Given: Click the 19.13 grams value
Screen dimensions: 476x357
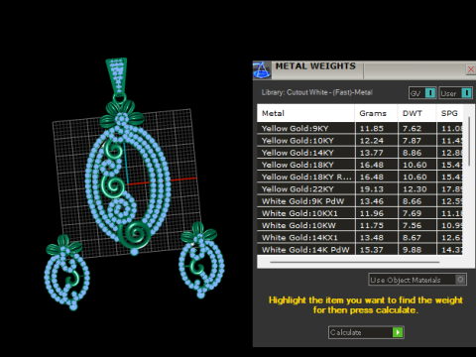Looking at the screenshot, I should point(372,189).
